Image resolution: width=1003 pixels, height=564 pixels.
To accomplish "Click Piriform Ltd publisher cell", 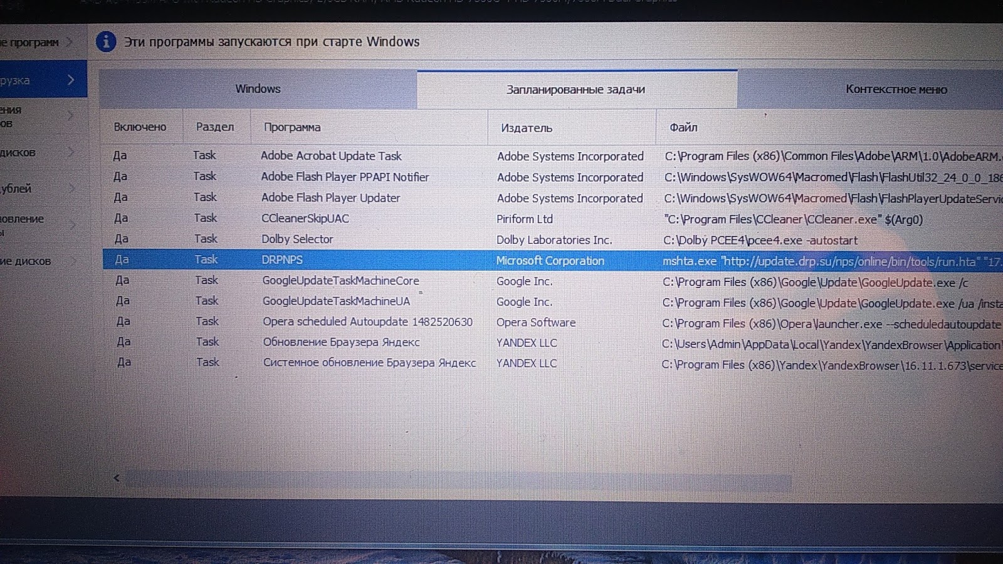I will tap(525, 219).
